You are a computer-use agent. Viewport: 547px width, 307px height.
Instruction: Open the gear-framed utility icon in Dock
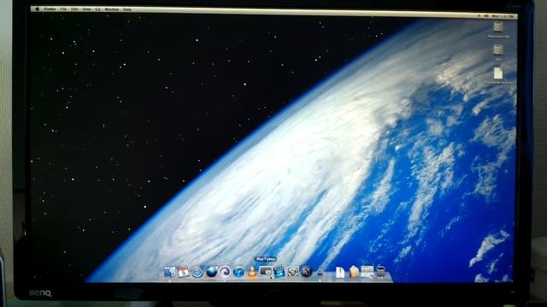(x=292, y=272)
